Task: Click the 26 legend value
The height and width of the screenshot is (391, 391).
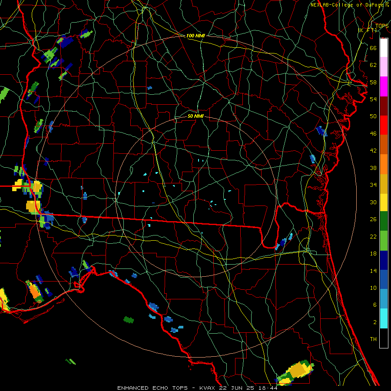Action: [373, 219]
